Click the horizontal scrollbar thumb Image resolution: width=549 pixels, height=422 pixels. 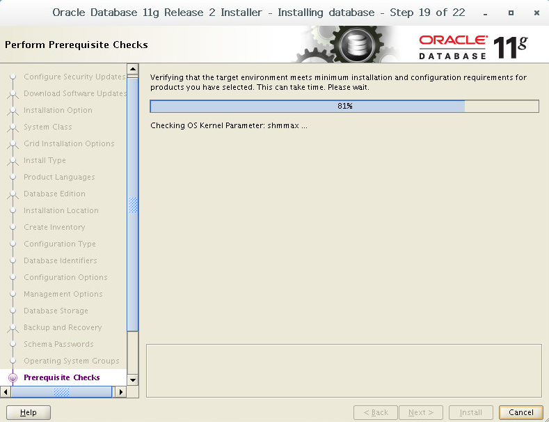(x=61, y=392)
